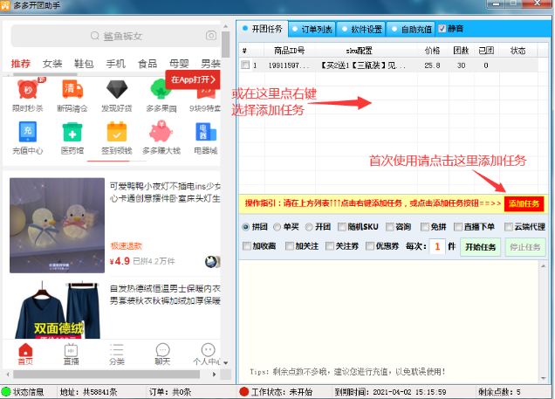Click the magnifier search icon
Viewport: 555px width, 399px height.
95,36
